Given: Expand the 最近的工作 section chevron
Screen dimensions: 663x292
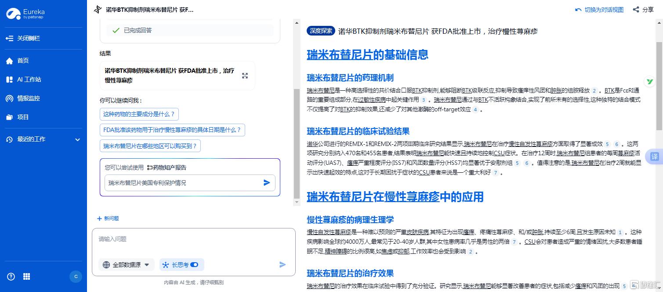Looking at the screenshot, I should 78,140.
